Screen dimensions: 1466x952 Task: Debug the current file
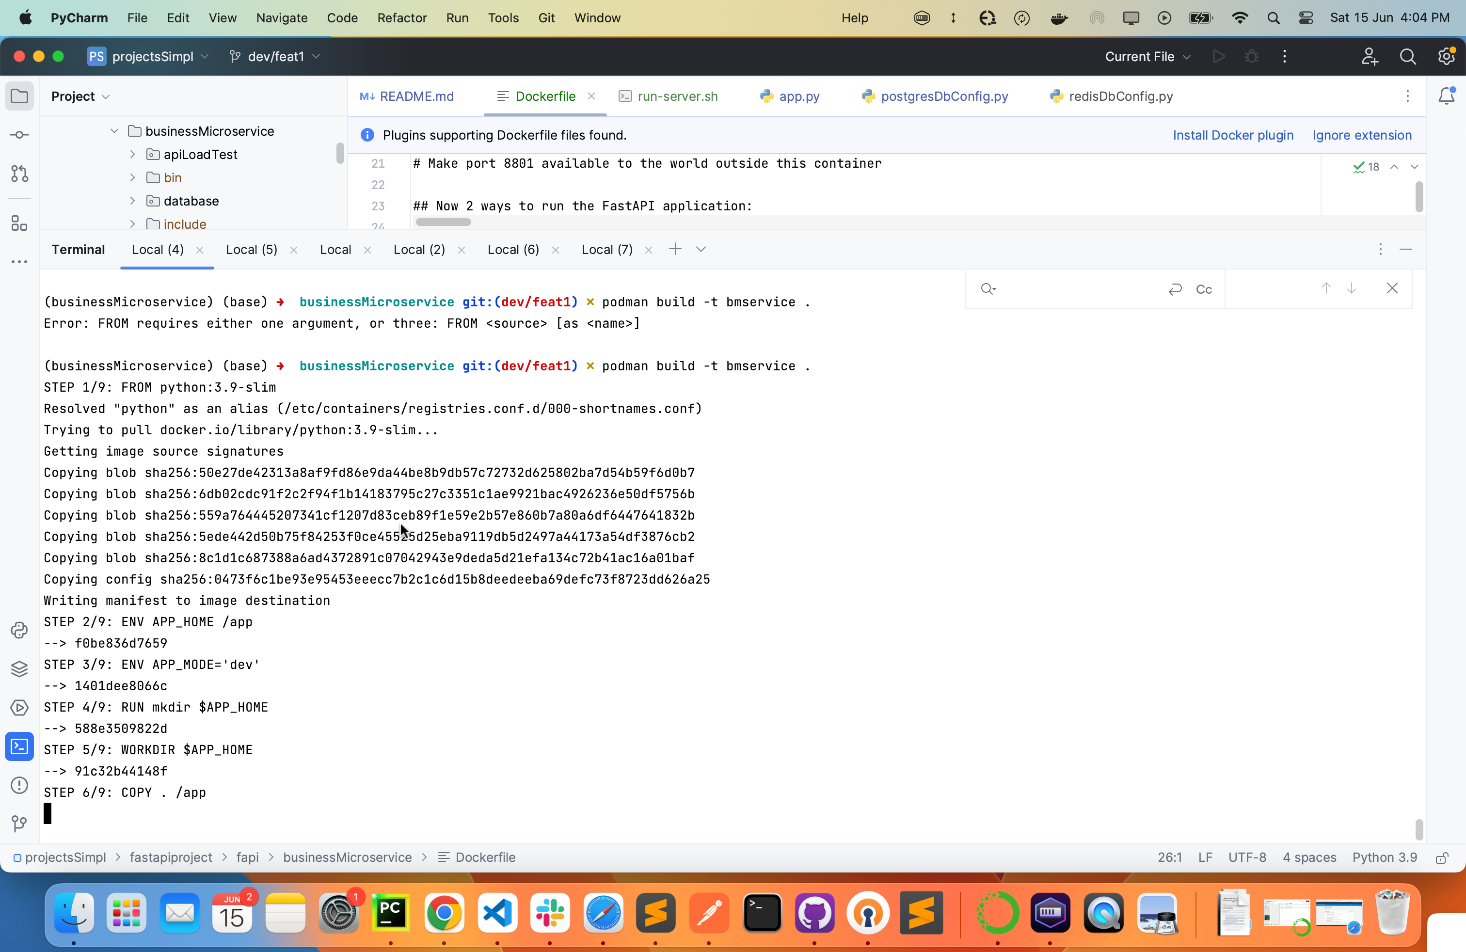click(1251, 57)
